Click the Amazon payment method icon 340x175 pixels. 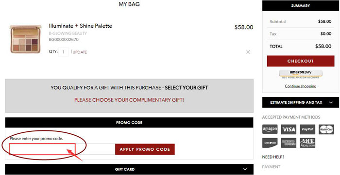270,129
